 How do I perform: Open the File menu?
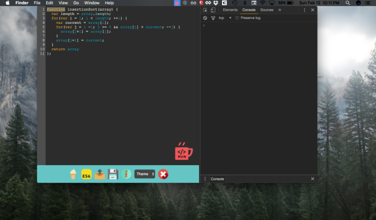coord(37,3)
